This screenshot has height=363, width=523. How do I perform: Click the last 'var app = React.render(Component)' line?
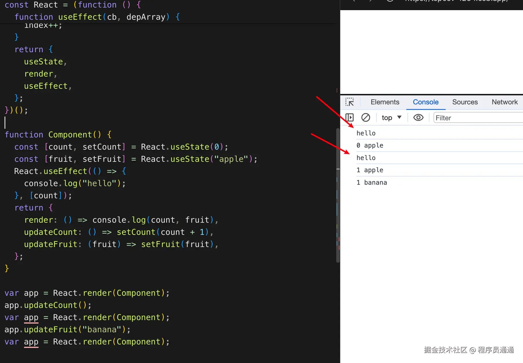coord(87,342)
